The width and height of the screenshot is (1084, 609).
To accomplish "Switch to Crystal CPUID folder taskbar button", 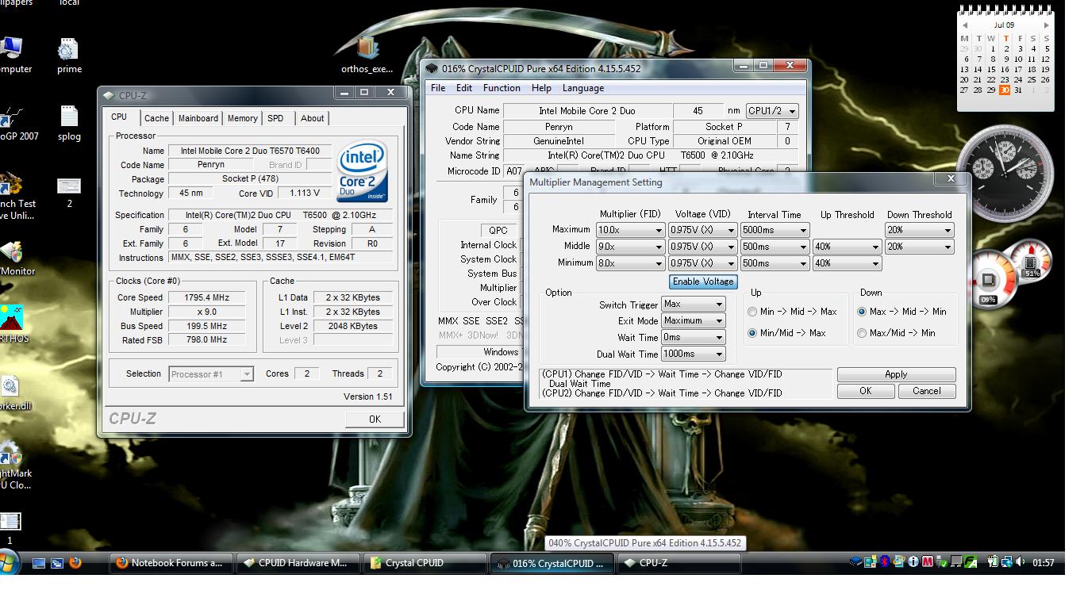I will (425, 563).
